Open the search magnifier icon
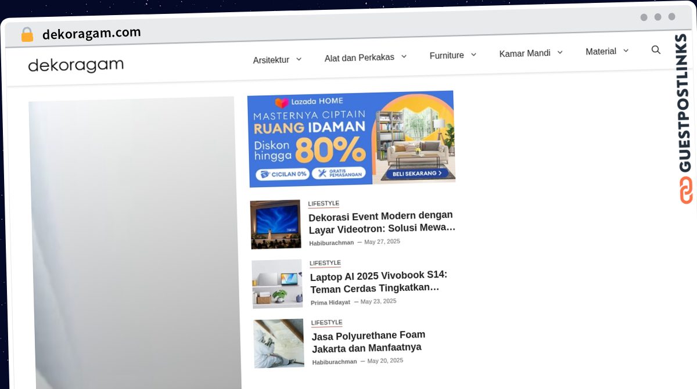Viewport: 697px width, 389px height. pyautogui.click(x=656, y=50)
